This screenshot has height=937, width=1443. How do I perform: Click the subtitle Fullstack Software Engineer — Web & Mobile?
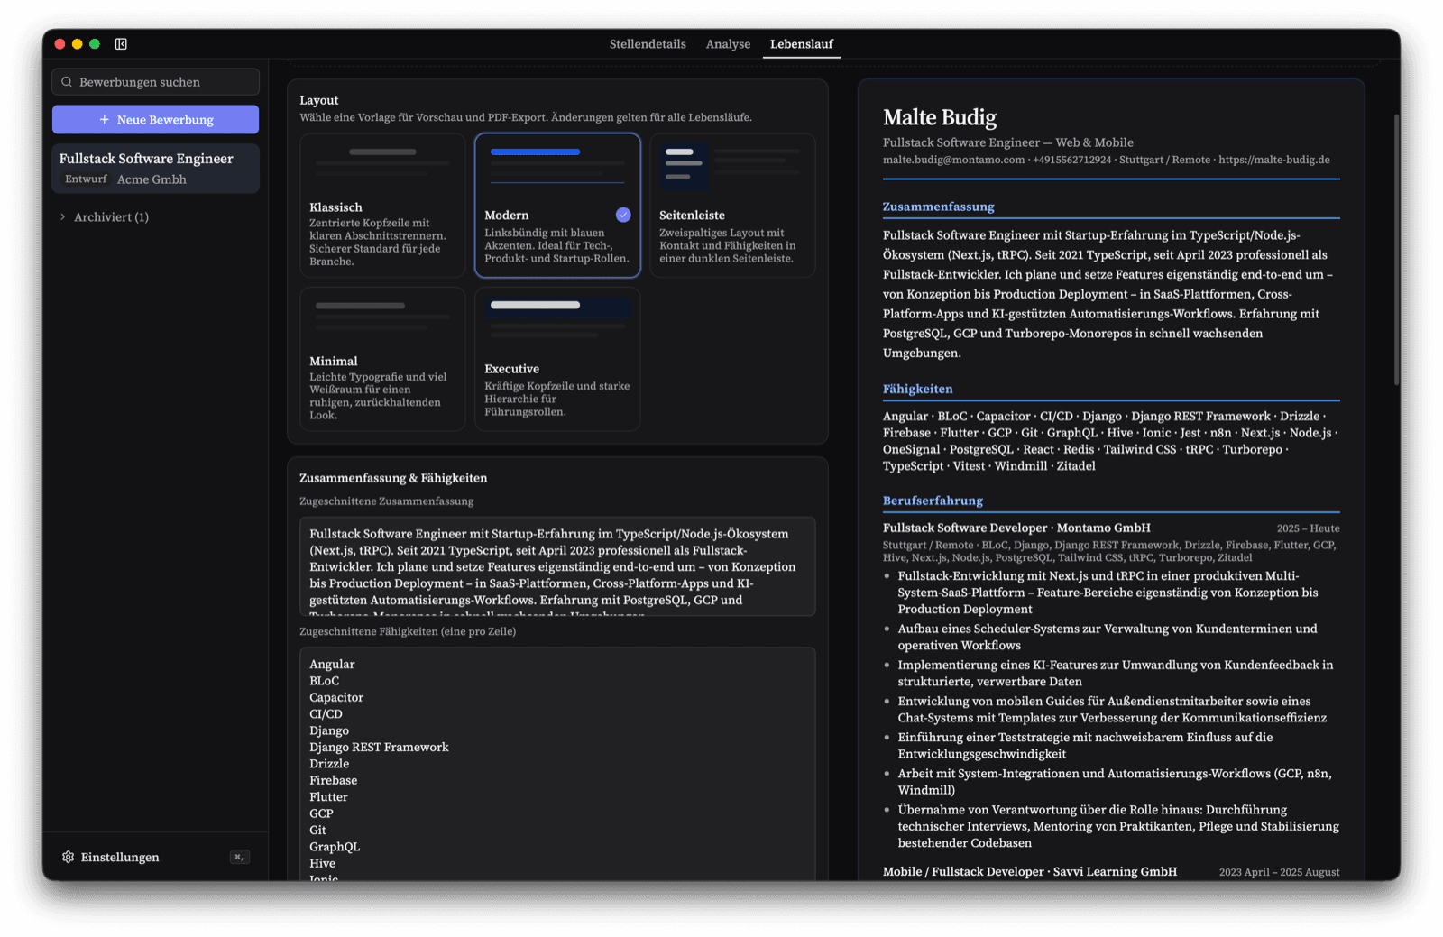pos(1007,142)
